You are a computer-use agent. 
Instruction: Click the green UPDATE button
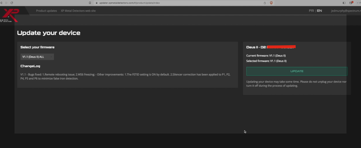point(297,71)
